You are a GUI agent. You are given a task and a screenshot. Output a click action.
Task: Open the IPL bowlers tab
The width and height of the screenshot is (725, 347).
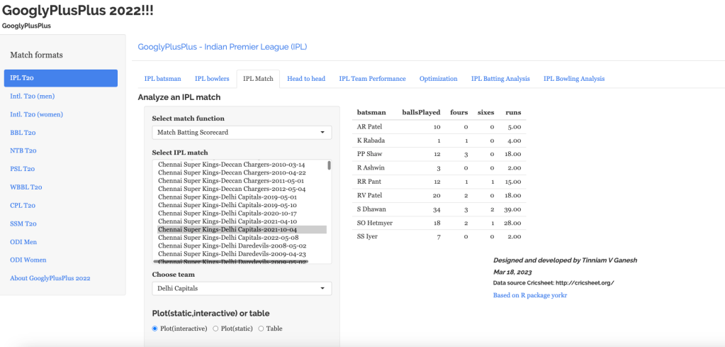[212, 79]
